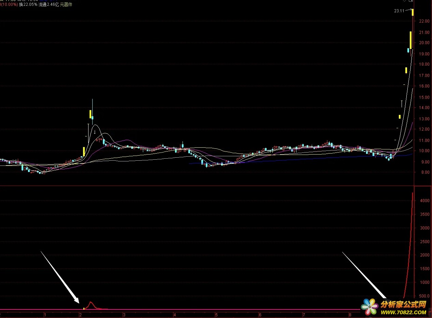The width and height of the screenshot is (432, 318).
Task: Click the 19.00 price axis label
Action: [424, 54]
